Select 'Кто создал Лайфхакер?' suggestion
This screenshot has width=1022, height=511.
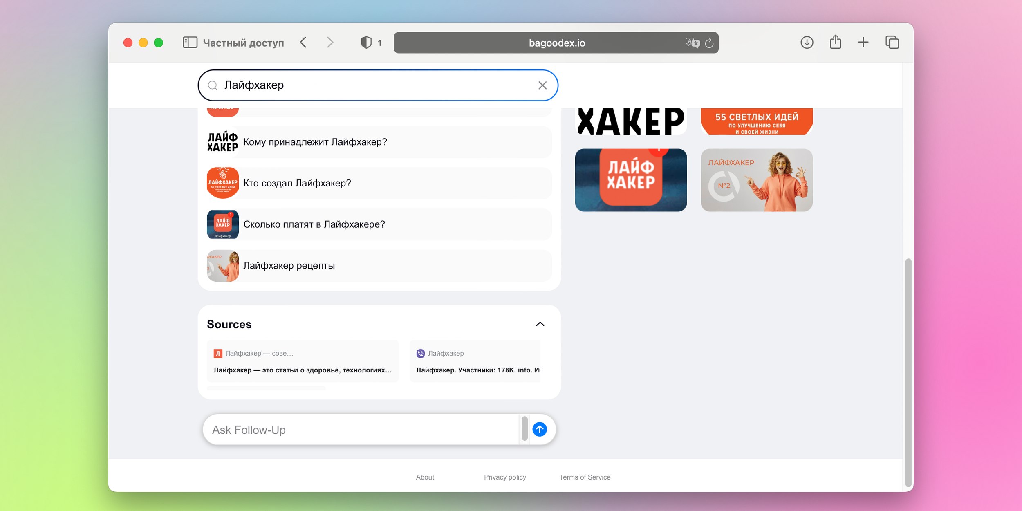379,183
